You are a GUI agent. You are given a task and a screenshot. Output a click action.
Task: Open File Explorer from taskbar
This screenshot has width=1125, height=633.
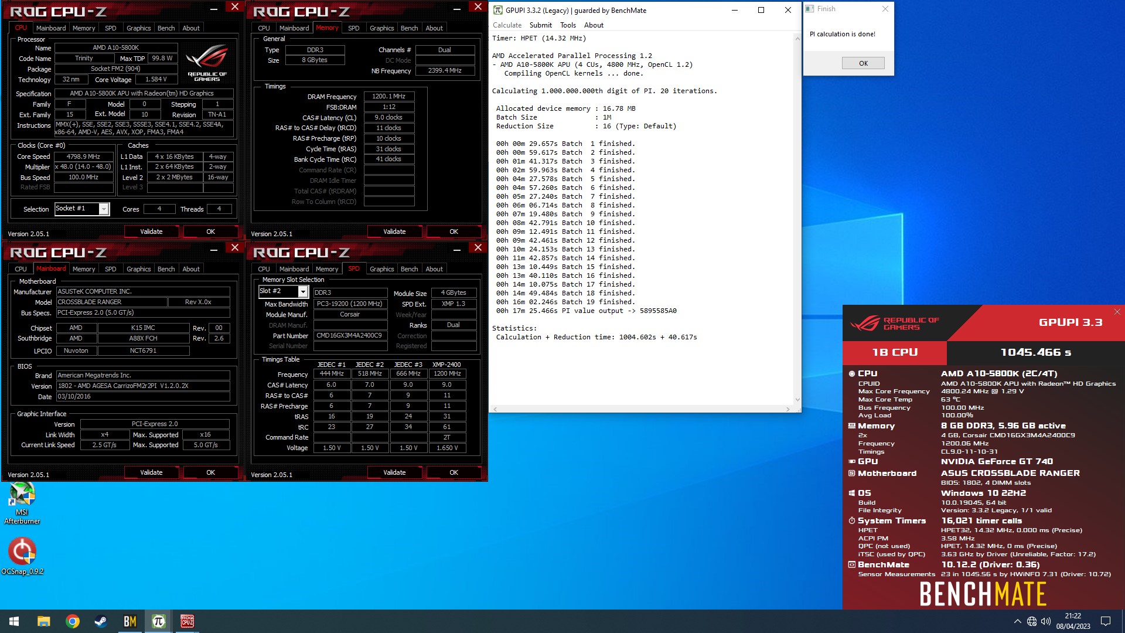(x=43, y=621)
